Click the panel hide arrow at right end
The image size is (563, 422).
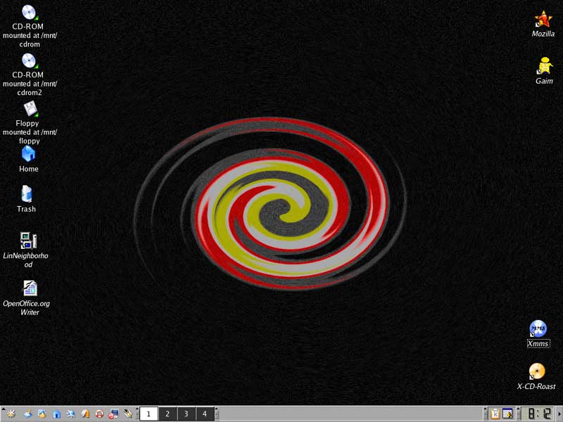click(x=559, y=414)
